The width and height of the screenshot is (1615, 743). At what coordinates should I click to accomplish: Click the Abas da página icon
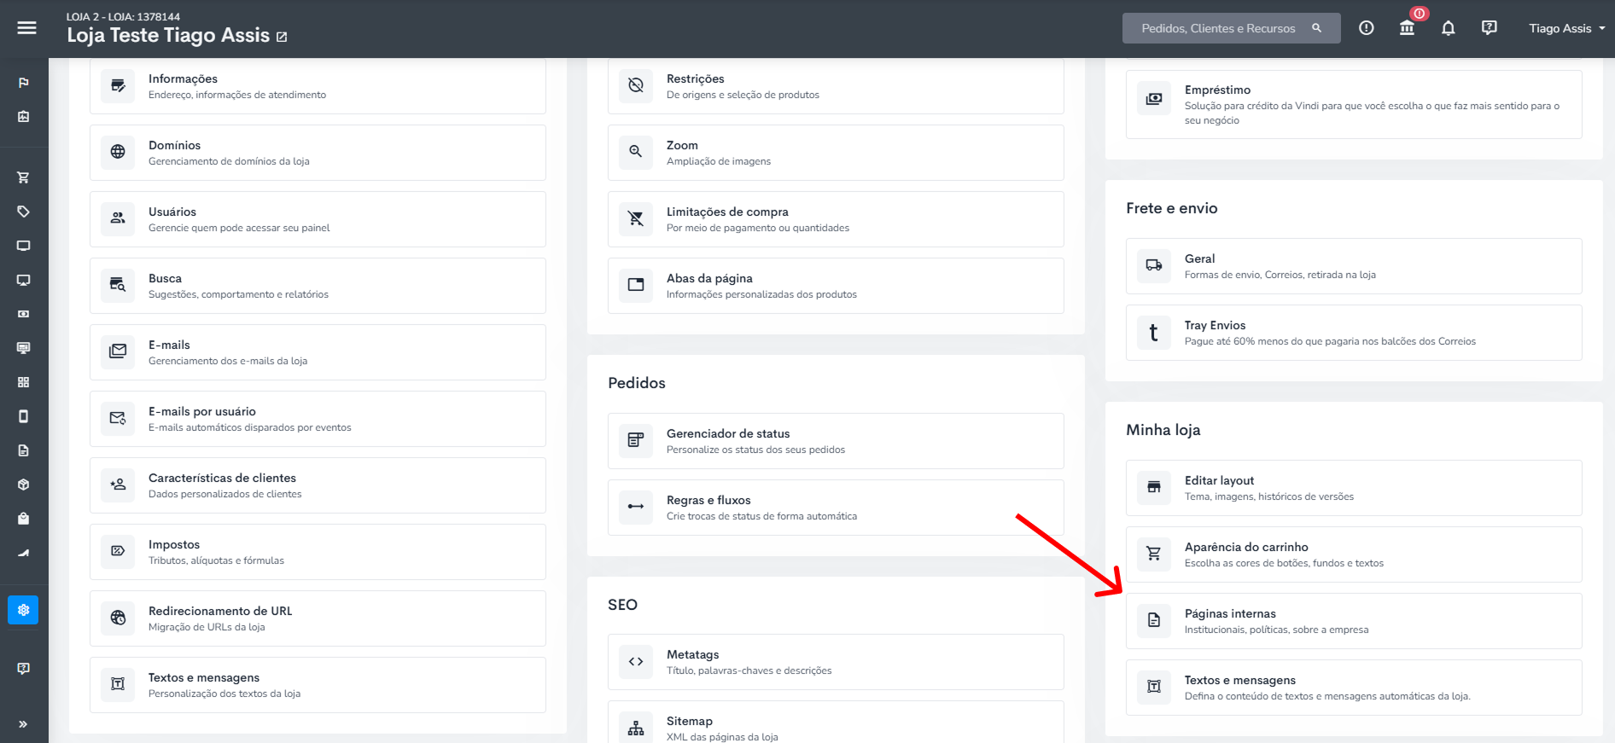tap(636, 286)
